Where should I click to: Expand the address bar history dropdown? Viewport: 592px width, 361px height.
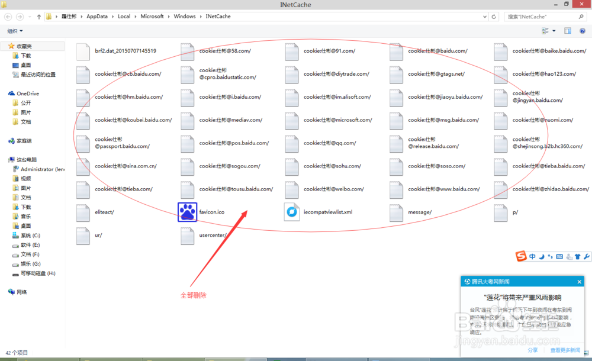pyautogui.click(x=485, y=17)
